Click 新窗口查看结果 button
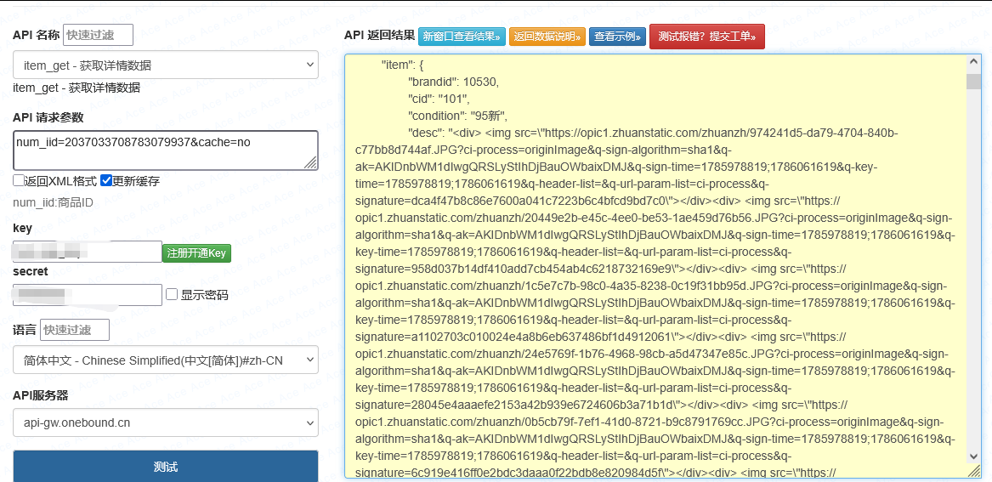Image resolution: width=992 pixels, height=482 pixels. pos(463,37)
